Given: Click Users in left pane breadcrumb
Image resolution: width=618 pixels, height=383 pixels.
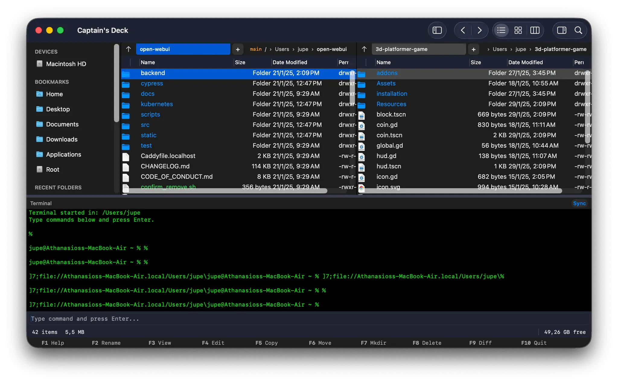Looking at the screenshot, I should tap(282, 49).
